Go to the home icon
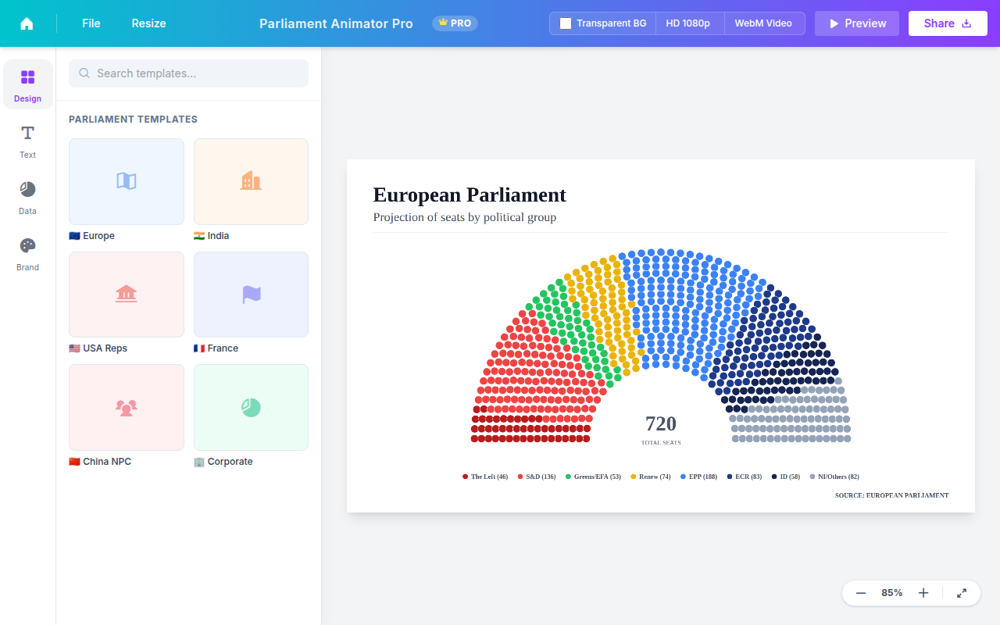Screen dimensions: 1000x625 [x=27, y=23]
